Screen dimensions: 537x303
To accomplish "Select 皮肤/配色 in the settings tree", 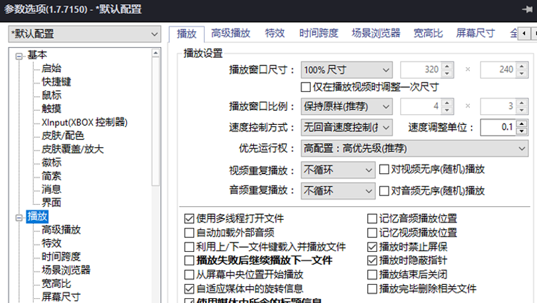I will tap(60, 136).
